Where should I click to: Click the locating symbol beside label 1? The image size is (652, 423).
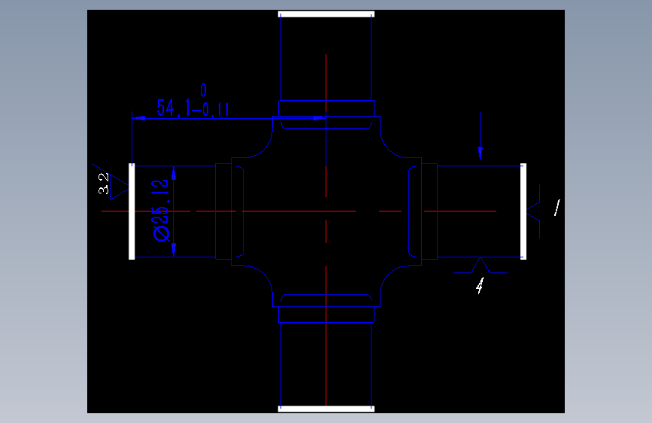pos(533,211)
